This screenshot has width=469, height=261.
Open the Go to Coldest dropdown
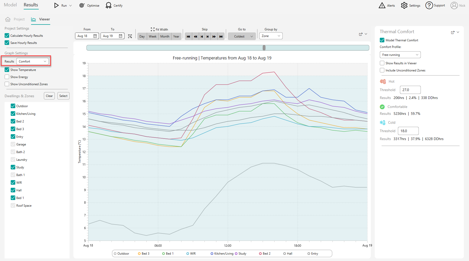point(242,36)
